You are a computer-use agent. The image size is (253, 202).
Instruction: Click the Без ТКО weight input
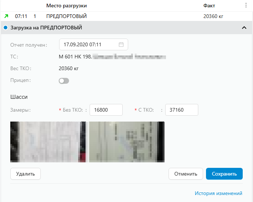106,110
